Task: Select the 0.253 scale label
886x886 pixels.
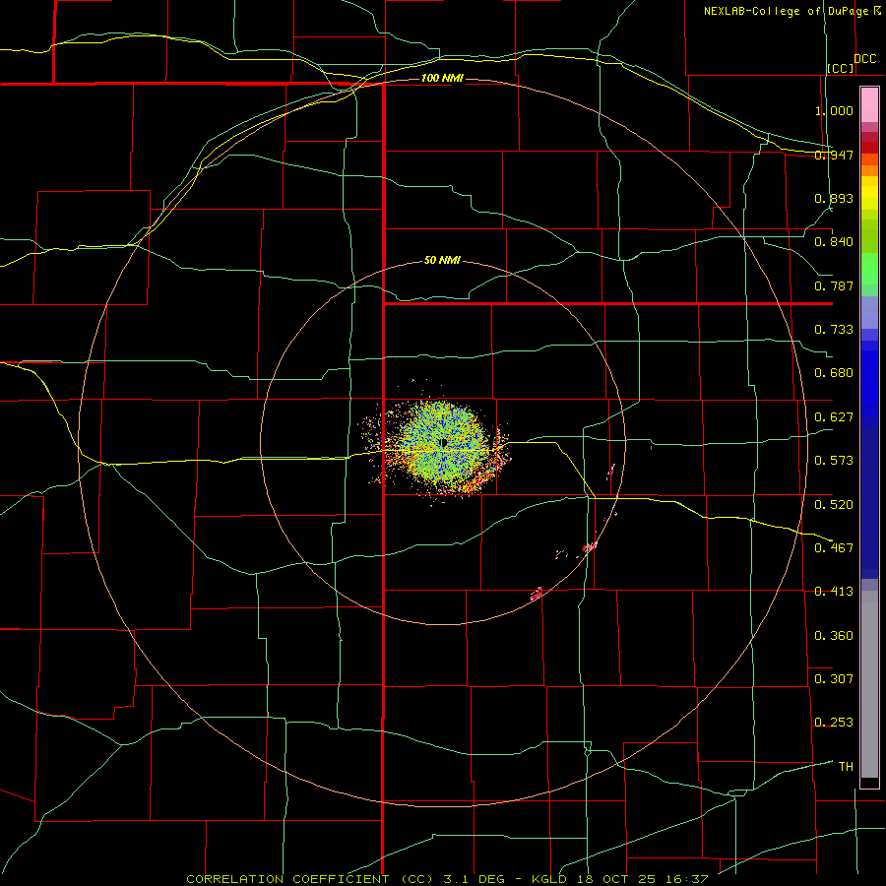Action: [834, 723]
